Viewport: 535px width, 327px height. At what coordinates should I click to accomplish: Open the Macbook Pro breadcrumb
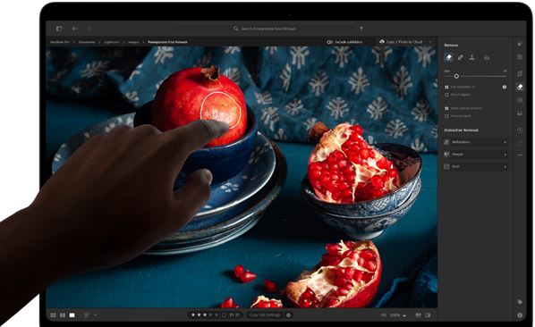point(60,42)
